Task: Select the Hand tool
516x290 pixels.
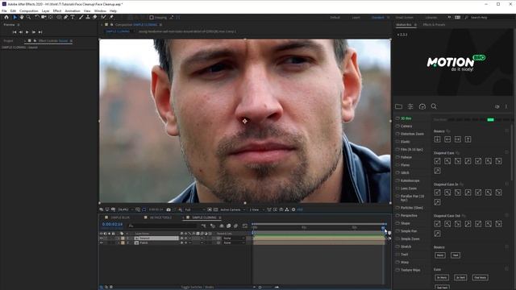Action: coord(22,17)
